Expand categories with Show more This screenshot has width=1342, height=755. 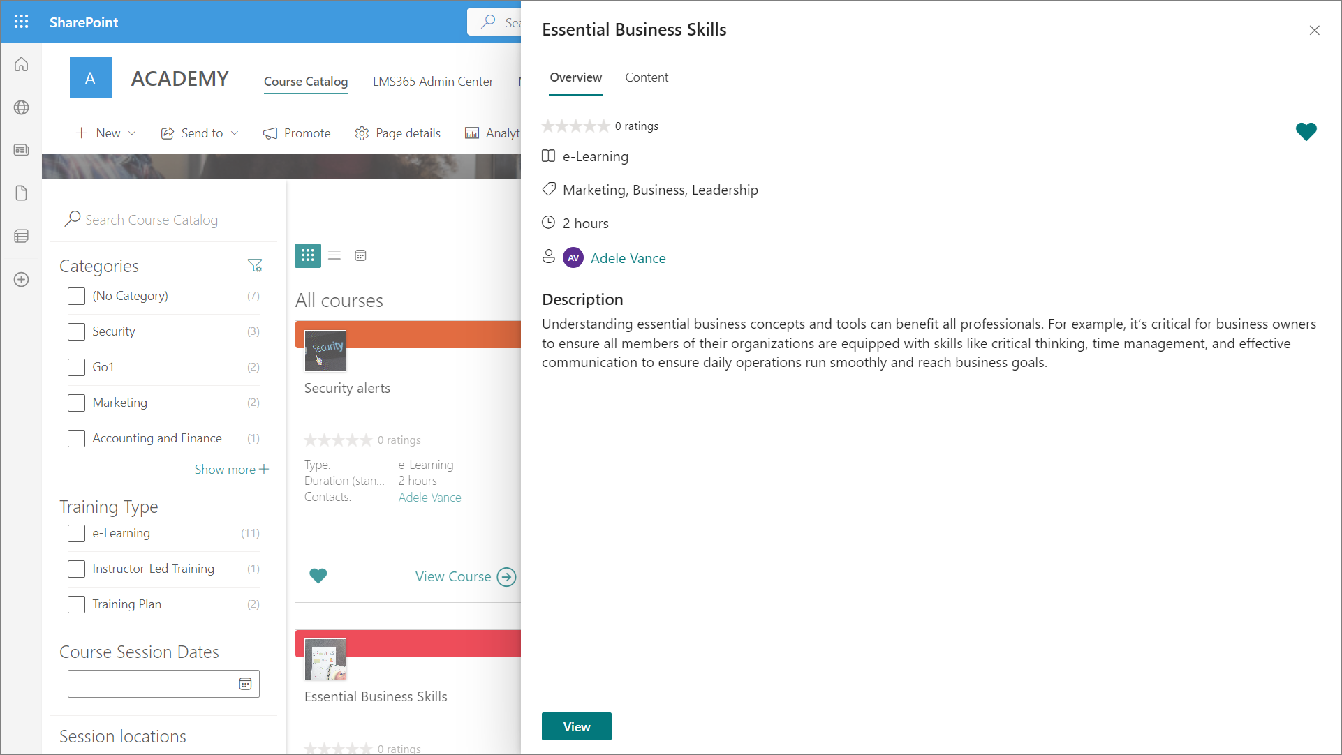click(231, 470)
